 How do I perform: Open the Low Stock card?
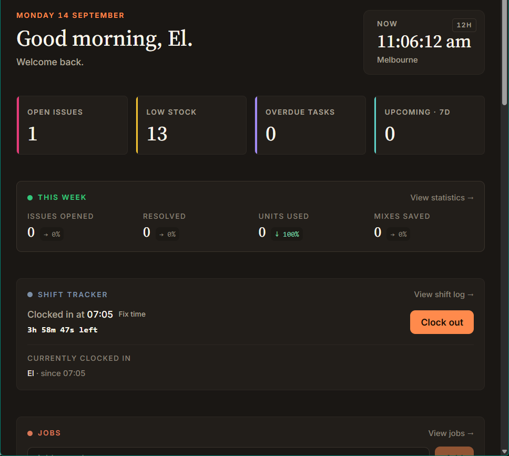click(x=191, y=125)
